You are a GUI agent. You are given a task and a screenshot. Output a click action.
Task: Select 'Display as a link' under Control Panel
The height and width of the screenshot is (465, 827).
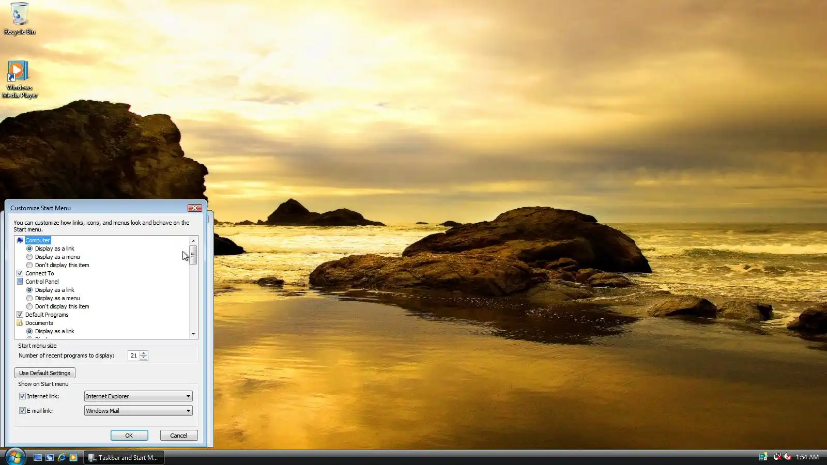(29, 290)
